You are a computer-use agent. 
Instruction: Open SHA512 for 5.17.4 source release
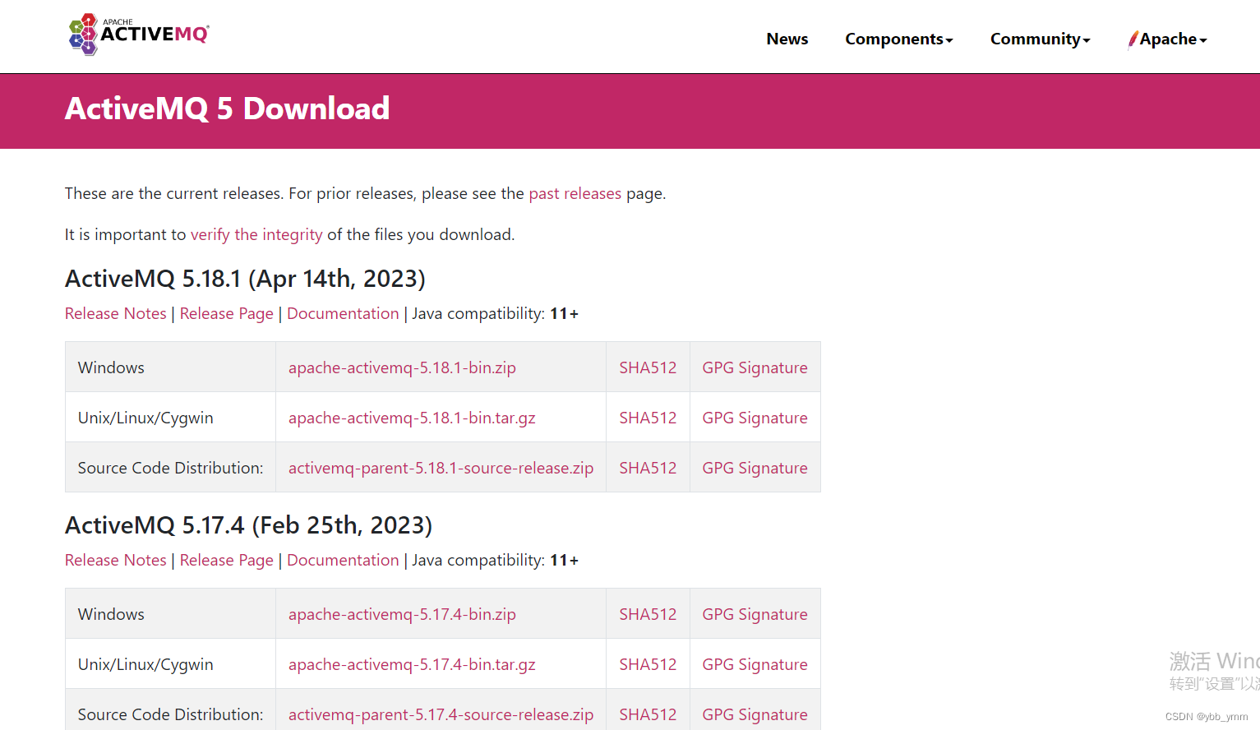pos(648,714)
